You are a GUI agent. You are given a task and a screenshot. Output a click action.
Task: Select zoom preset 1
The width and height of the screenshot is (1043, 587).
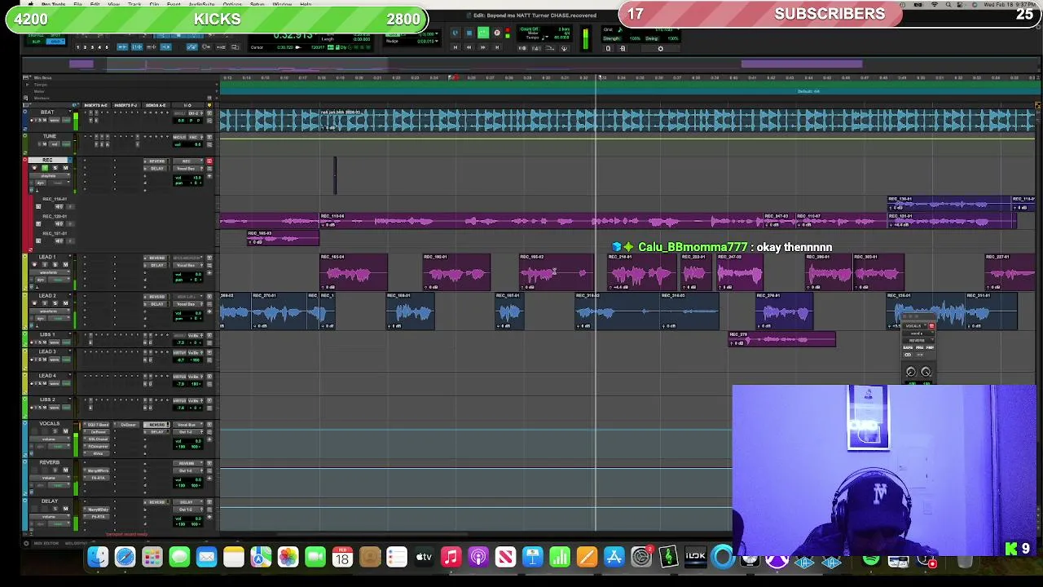coord(77,47)
